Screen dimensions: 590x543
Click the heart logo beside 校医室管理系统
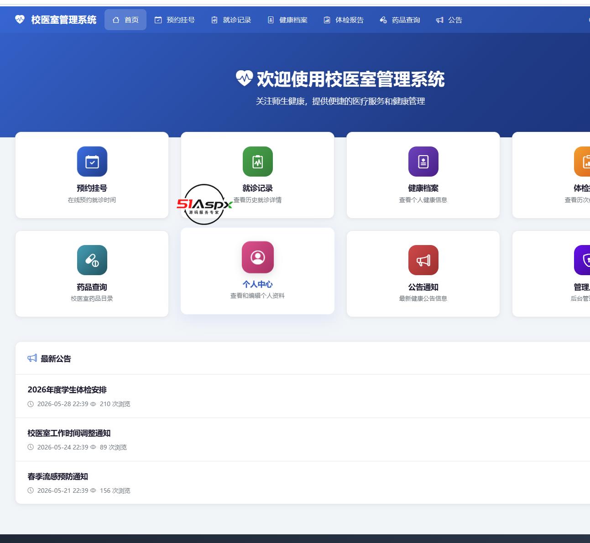pos(20,20)
